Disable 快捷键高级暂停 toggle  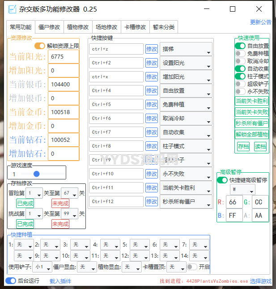pos(222,180)
